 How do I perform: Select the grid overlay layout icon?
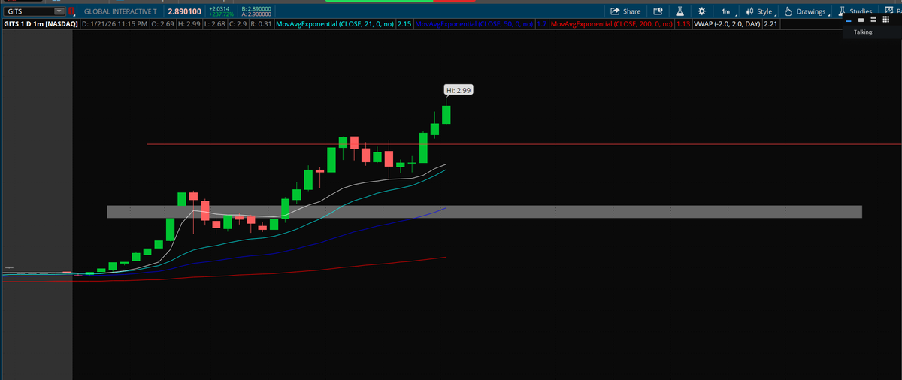coord(885,20)
